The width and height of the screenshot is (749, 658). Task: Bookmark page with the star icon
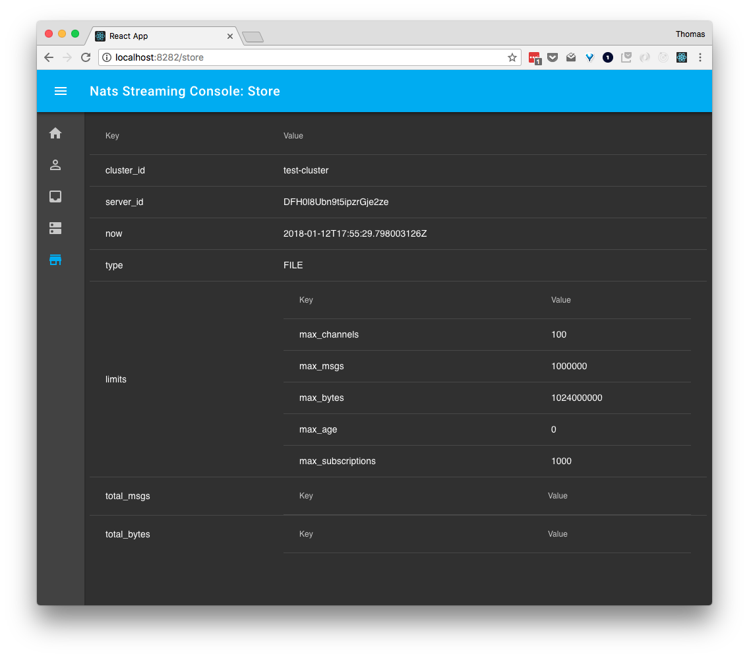pos(512,57)
